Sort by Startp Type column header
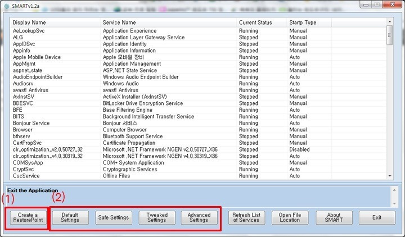405x237 pixels. (309, 22)
